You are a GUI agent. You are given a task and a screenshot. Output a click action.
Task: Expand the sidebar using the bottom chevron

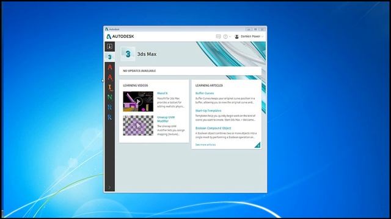click(x=110, y=187)
